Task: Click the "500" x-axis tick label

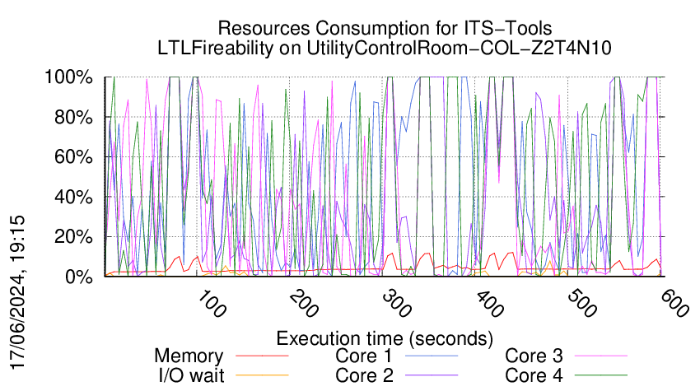Action: pos(582,304)
